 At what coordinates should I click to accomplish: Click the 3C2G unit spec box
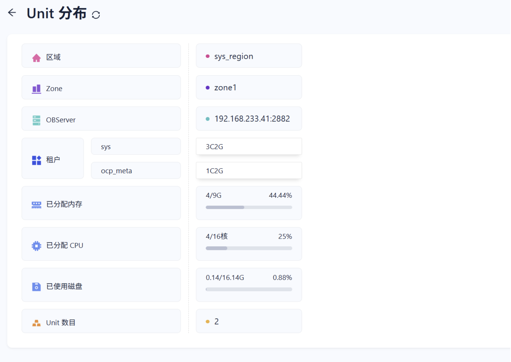(249, 146)
